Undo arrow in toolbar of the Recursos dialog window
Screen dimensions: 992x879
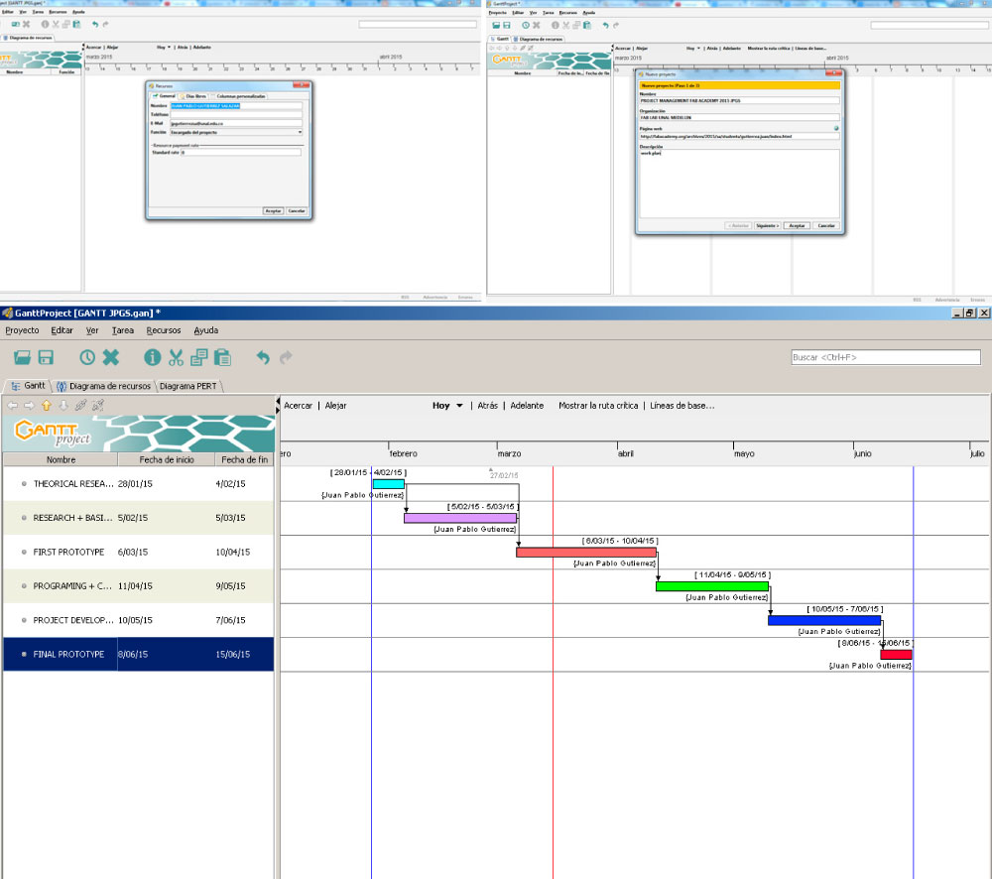click(x=95, y=24)
